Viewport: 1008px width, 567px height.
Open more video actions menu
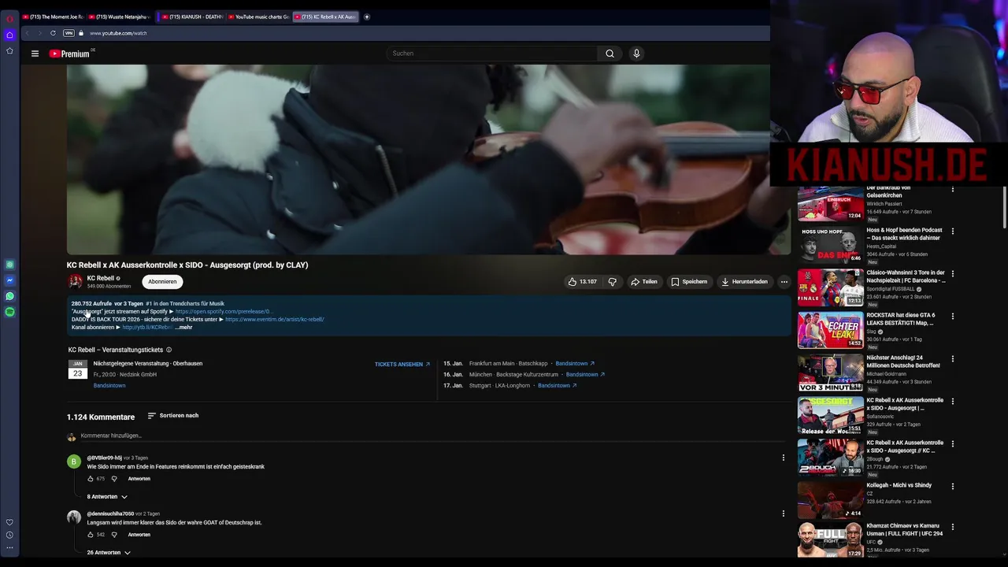point(784,281)
